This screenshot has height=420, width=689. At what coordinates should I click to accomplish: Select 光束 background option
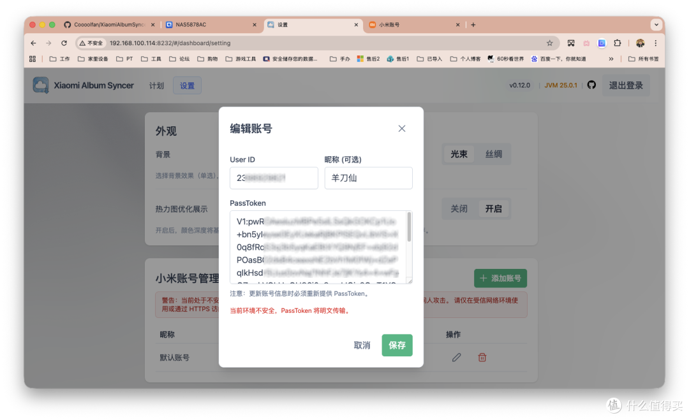point(459,154)
